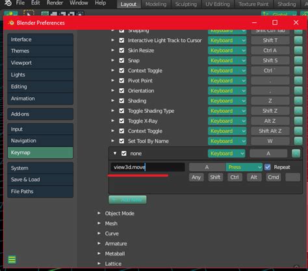Expand the Lattice keymap section
Screen dimensions: 308x271
(x=99, y=263)
